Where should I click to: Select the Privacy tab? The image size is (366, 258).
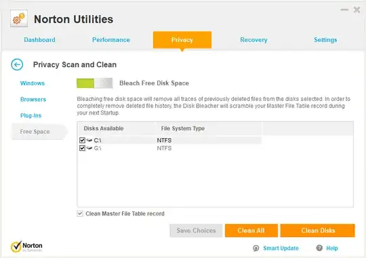tap(182, 40)
